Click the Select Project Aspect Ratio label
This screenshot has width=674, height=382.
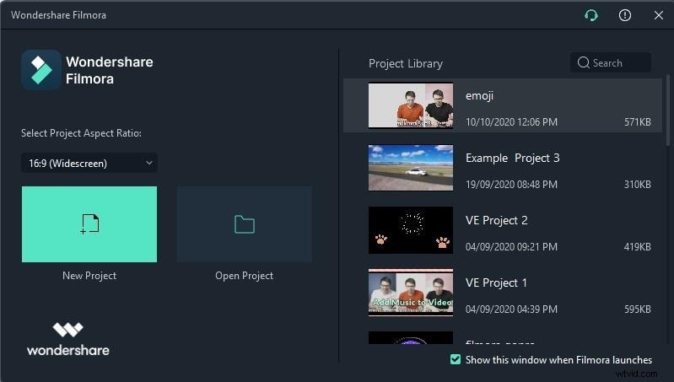[x=81, y=133]
